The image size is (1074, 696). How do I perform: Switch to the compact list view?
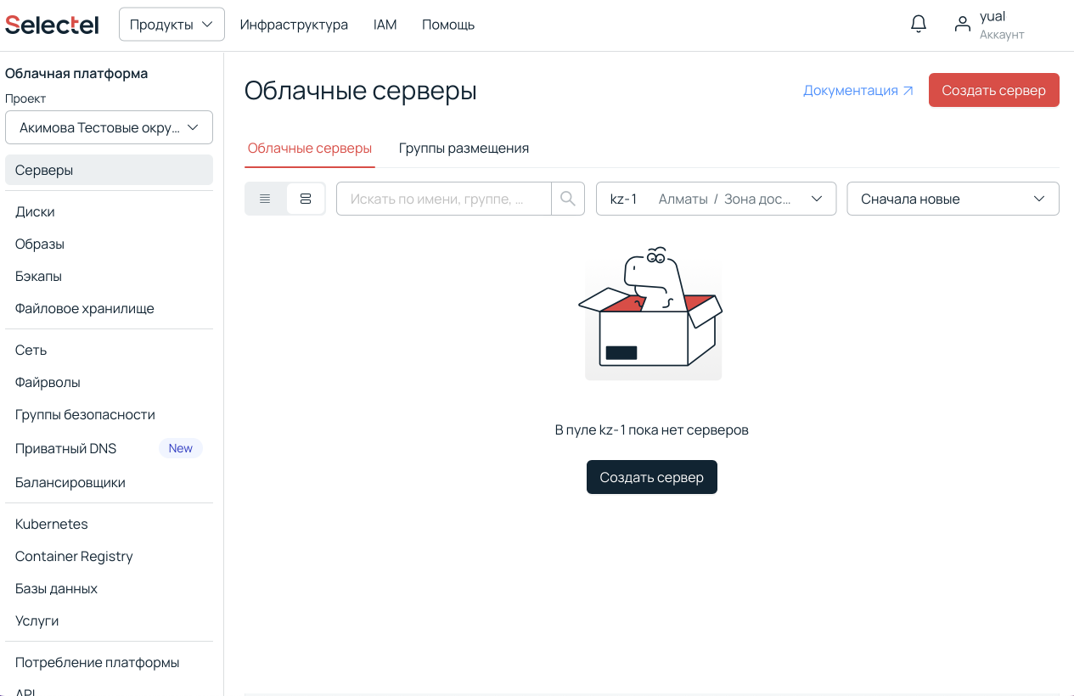(x=265, y=199)
